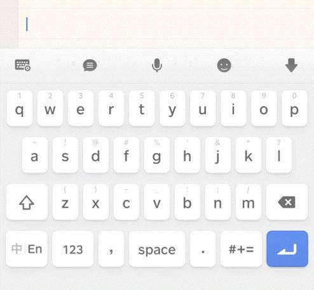
Task: Tap the letter g key
Action: 157,155
